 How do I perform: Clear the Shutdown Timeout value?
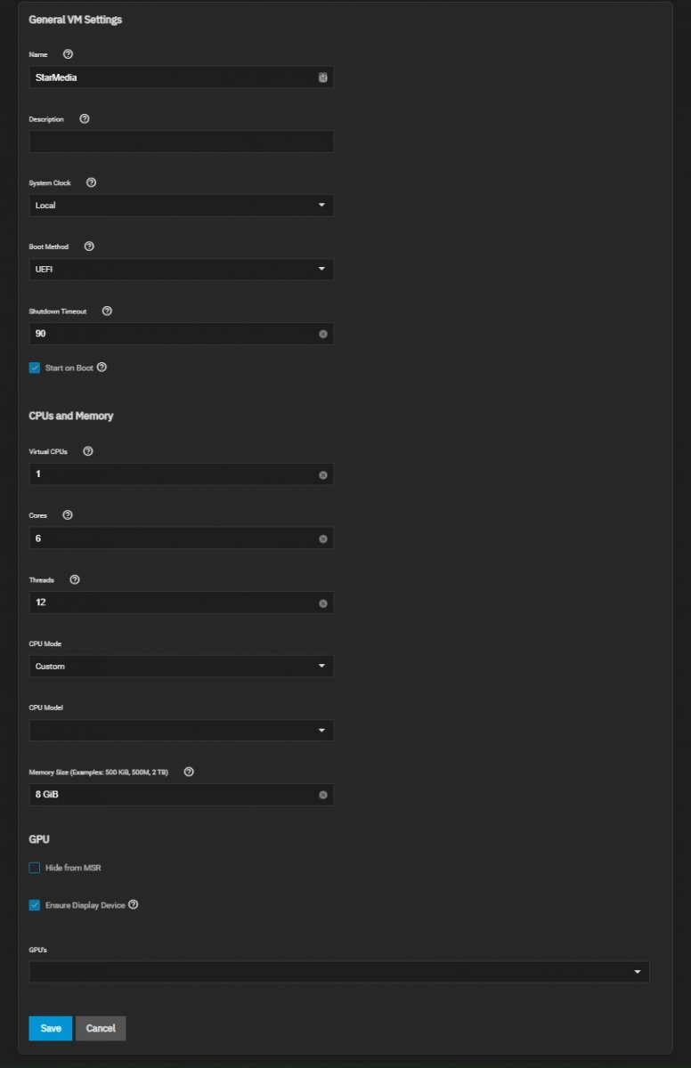(323, 335)
